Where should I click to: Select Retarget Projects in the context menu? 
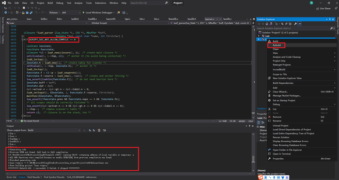point(281,65)
